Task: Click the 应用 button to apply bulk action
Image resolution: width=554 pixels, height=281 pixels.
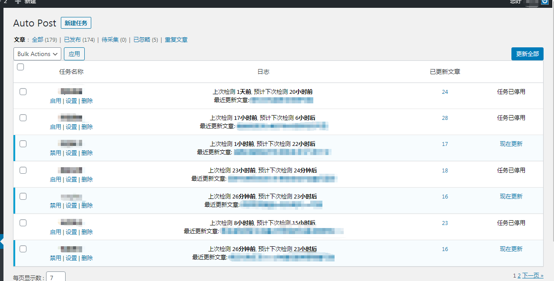Action: 74,54
